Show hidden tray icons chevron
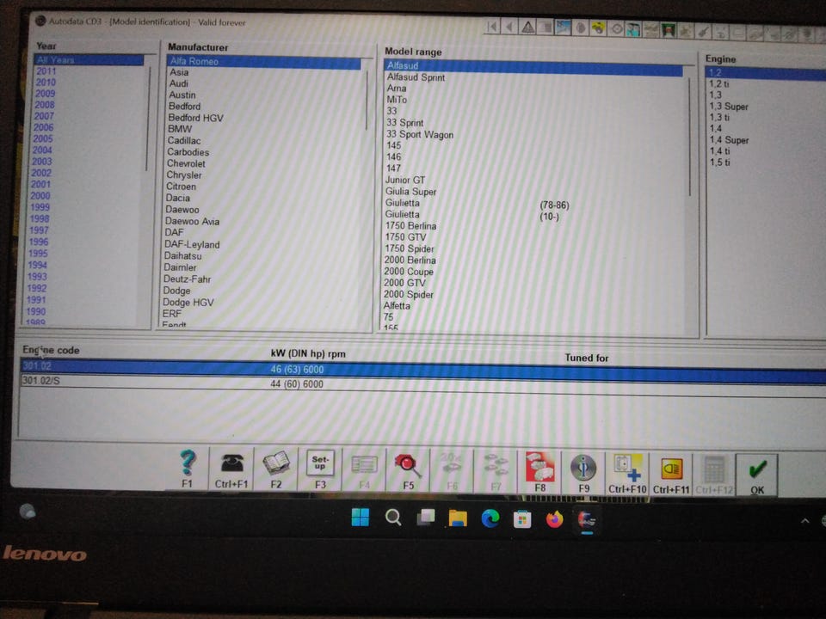 [x=805, y=521]
